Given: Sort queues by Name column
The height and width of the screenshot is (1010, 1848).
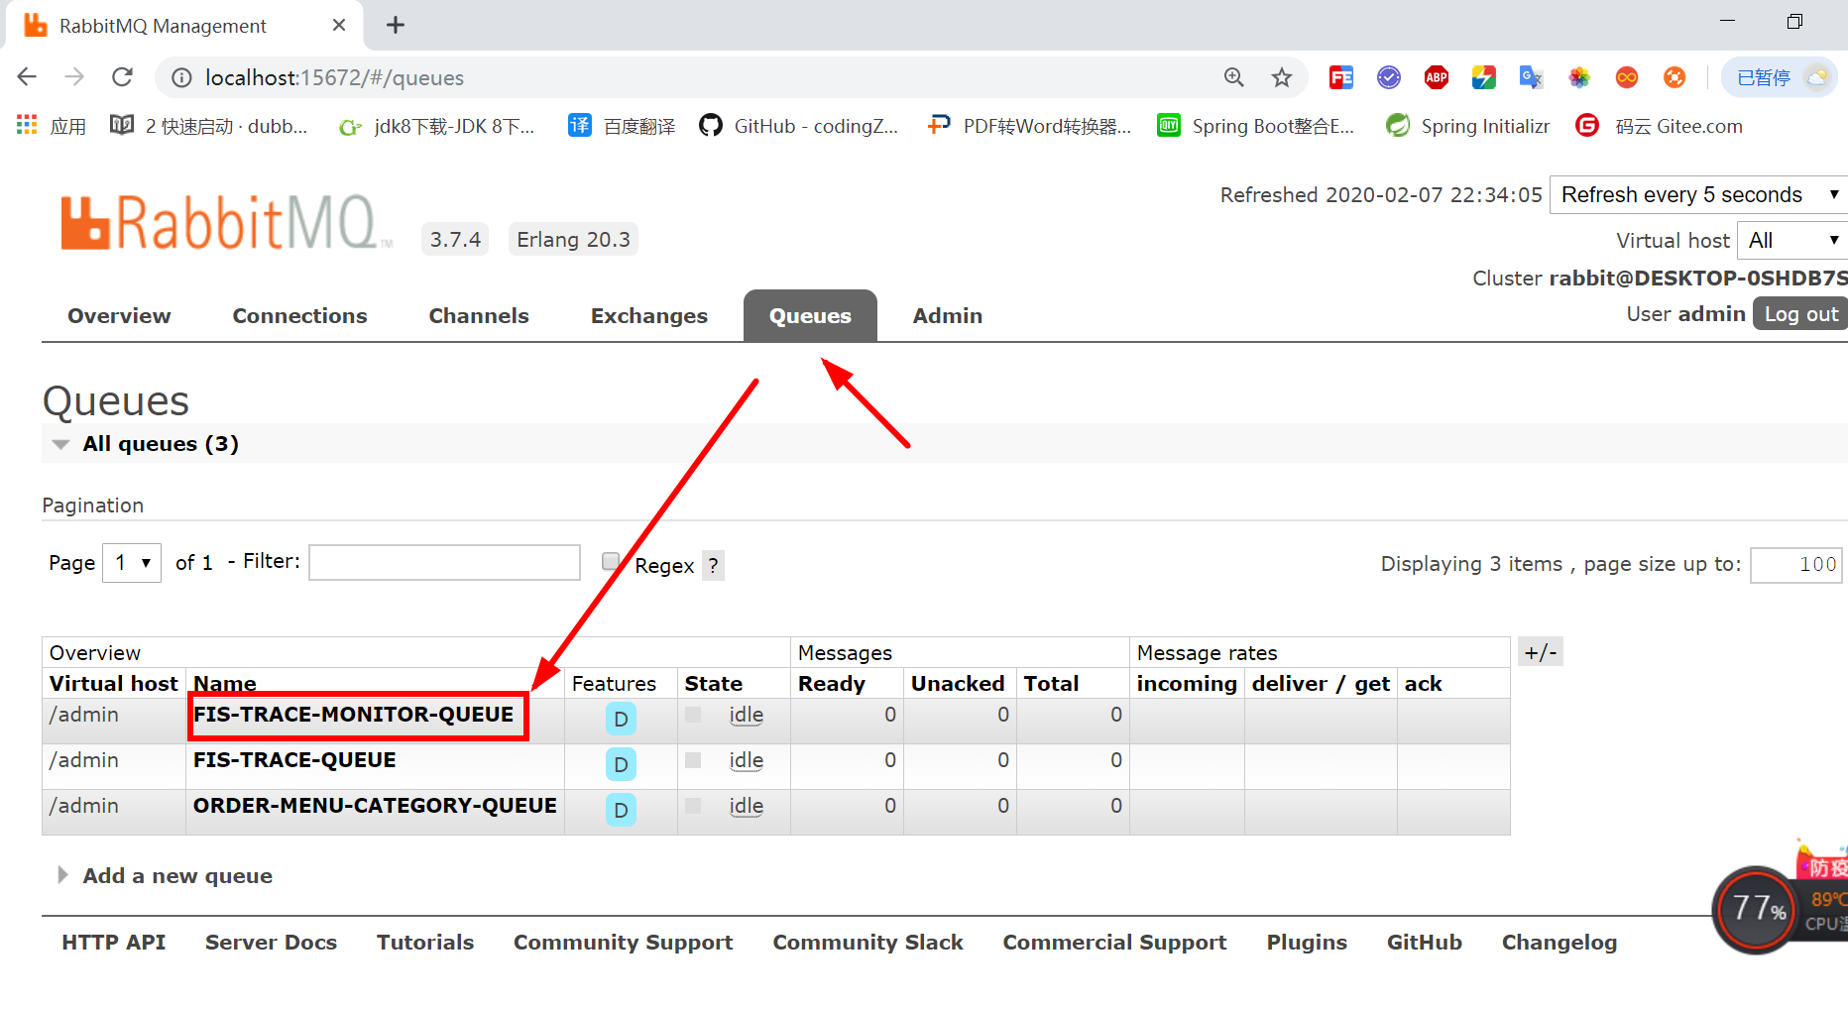Looking at the screenshot, I should coord(225,683).
